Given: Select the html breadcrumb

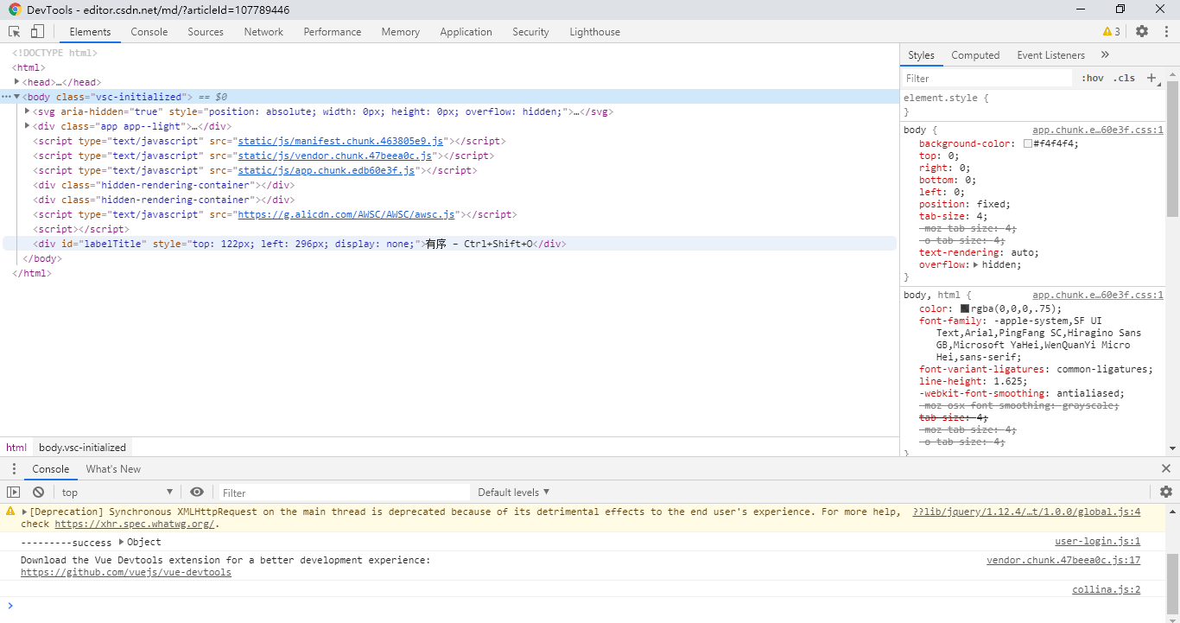Looking at the screenshot, I should (16, 447).
